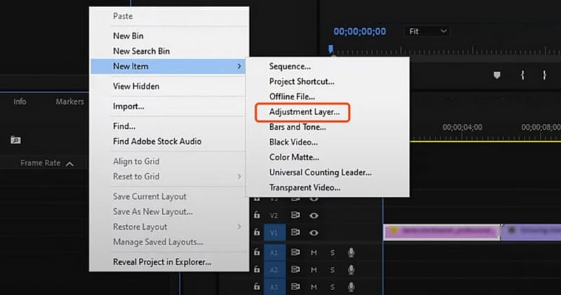
Task: Click the Mark In bracket icon
Action: (x=522, y=74)
